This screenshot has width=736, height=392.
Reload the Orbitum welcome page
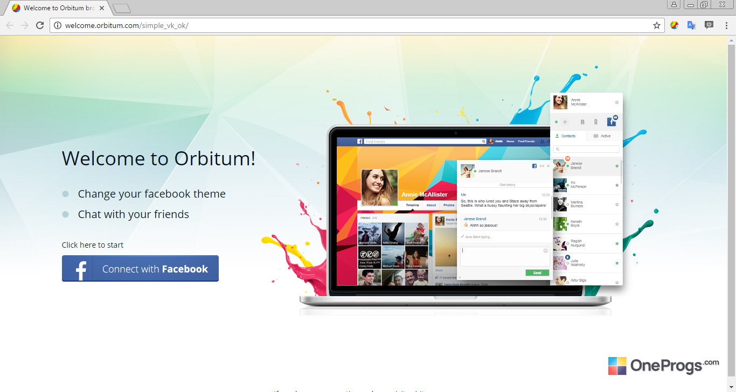coord(40,25)
